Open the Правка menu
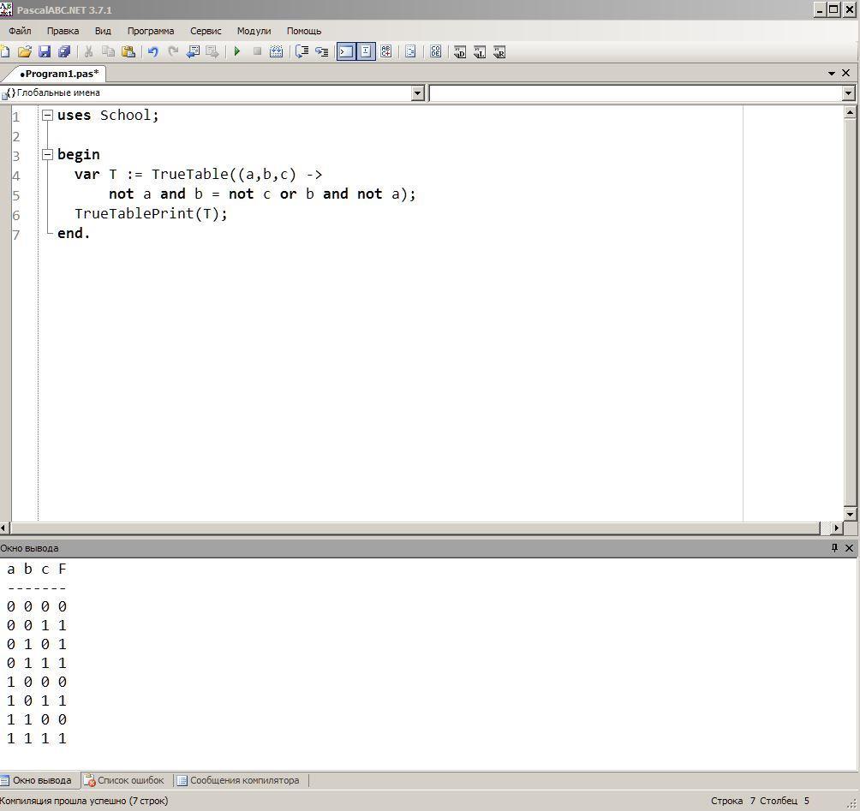860x811 pixels. pos(63,31)
